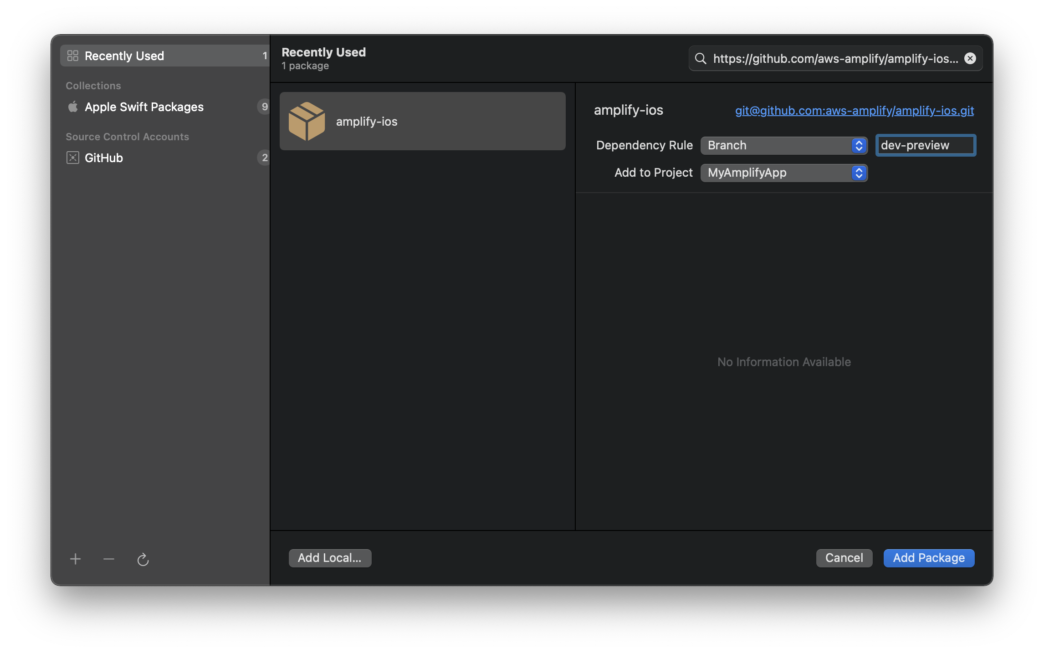Click the refresh collections icon
1044x653 pixels.
click(x=143, y=559)
